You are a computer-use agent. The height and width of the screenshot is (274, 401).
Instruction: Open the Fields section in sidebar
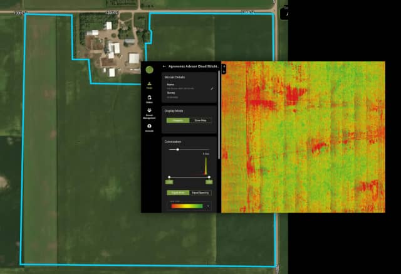point(149,85)
